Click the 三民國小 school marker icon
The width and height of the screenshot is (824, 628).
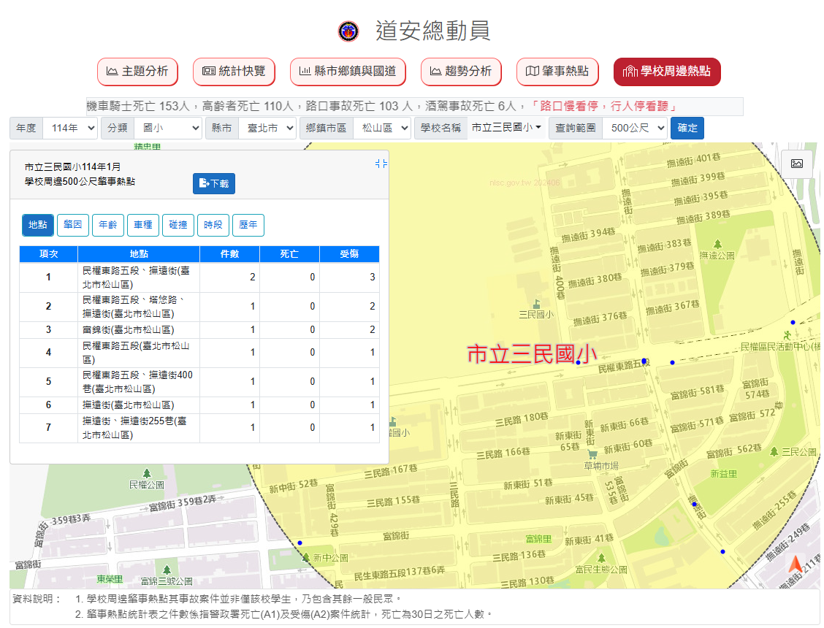pyautogui.click(x=537, y=304)
